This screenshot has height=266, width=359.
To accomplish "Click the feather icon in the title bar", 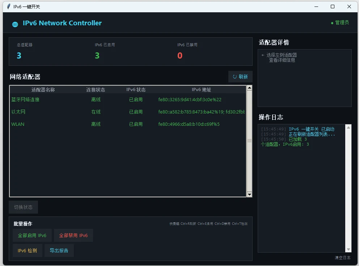I will point(9,7).
